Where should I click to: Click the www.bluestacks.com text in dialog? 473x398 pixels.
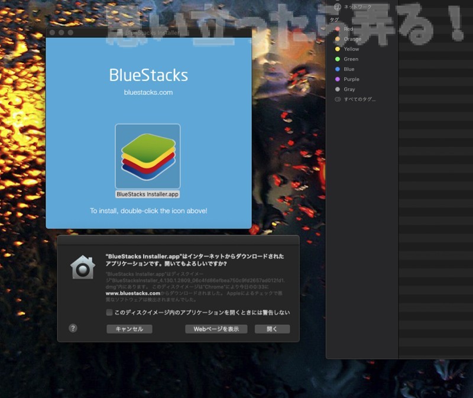tap(132, 293)
